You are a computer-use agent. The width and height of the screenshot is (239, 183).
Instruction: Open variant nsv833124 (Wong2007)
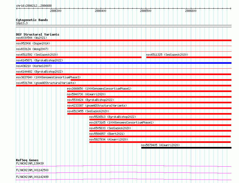[32, 49]
